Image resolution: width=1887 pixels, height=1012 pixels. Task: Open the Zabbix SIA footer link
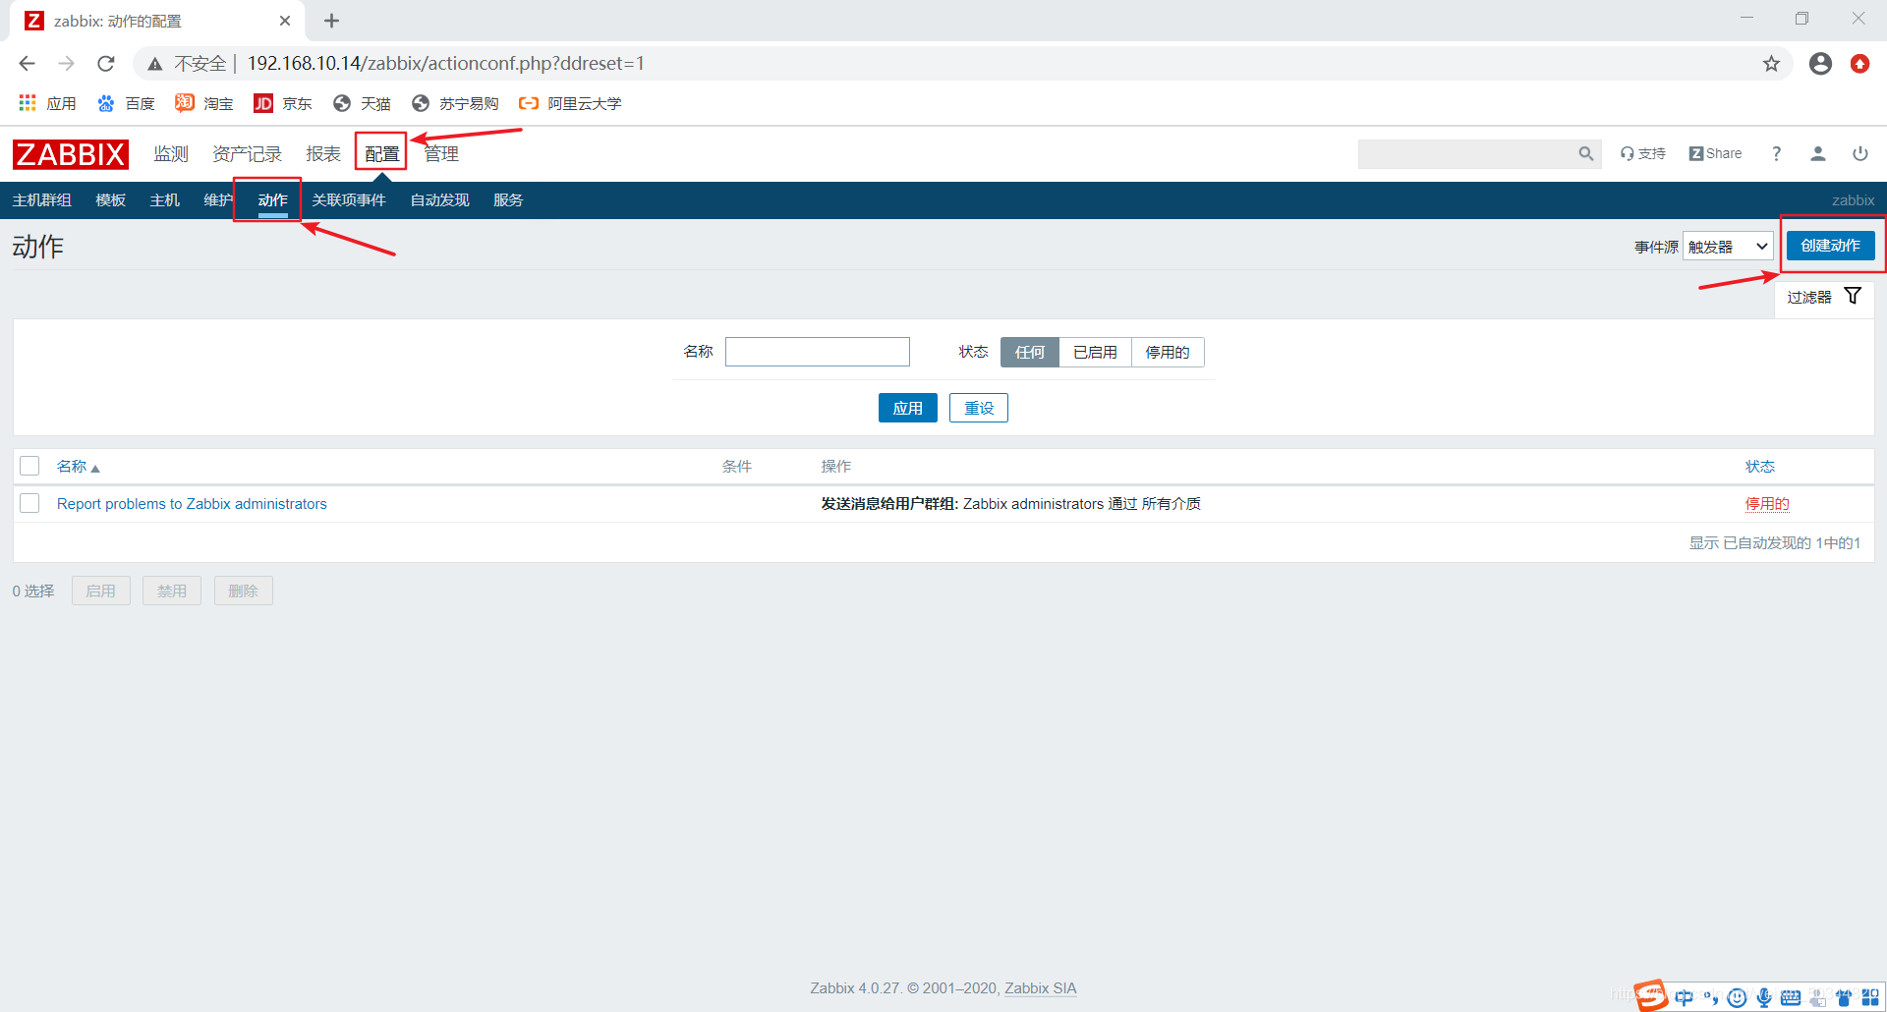tap(1040, 988)
